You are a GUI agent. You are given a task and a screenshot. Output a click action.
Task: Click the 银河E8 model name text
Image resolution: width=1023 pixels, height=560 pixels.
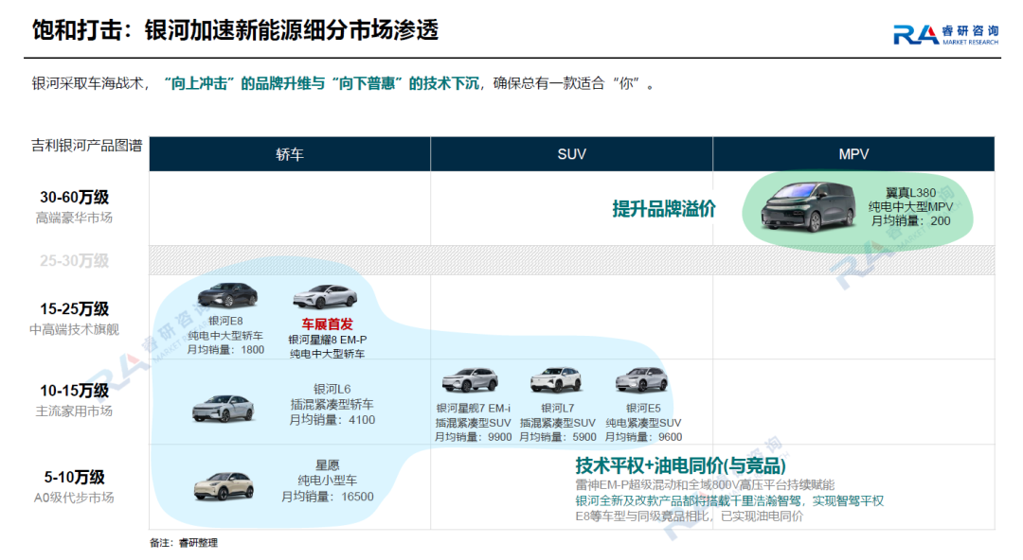[x=225, y=321]
